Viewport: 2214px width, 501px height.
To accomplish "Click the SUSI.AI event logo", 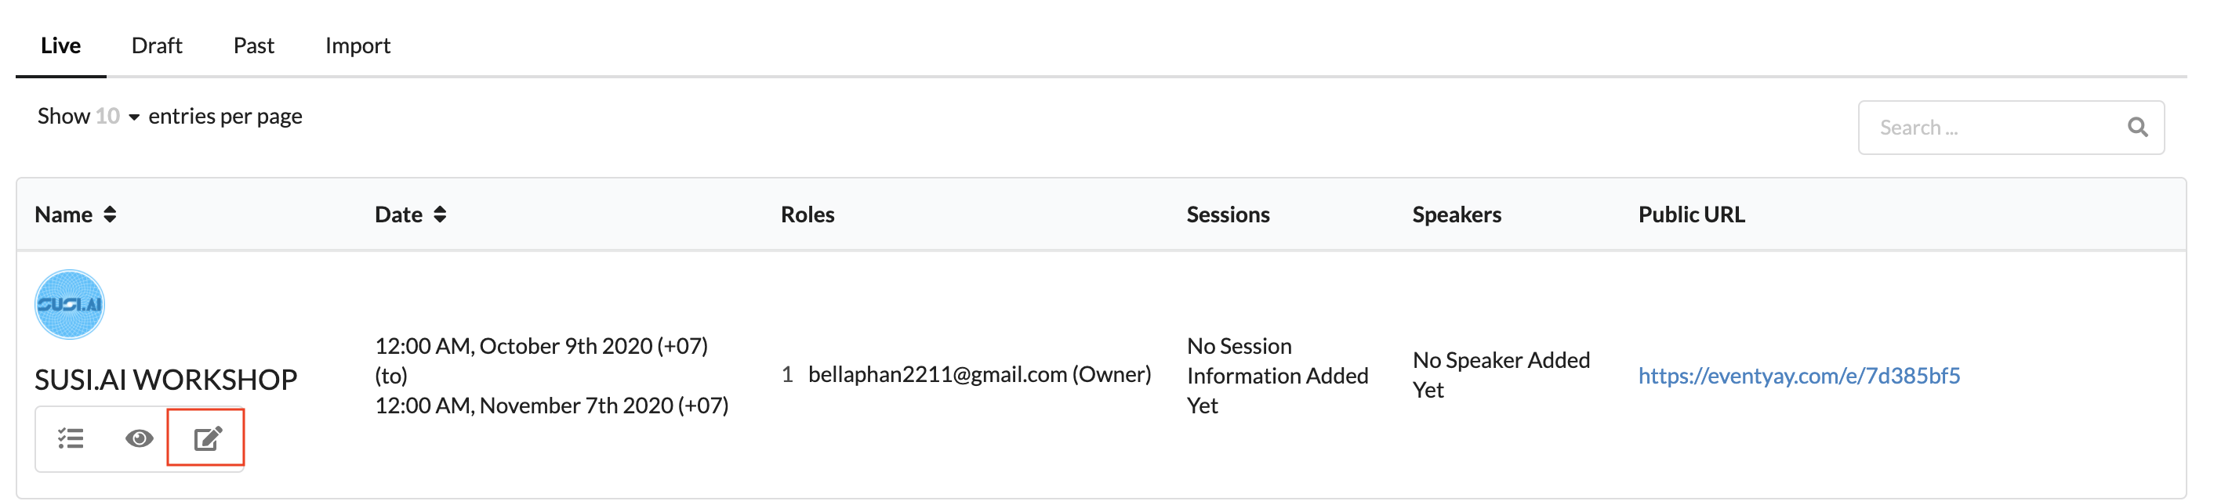I will click(x=70, y=305).
